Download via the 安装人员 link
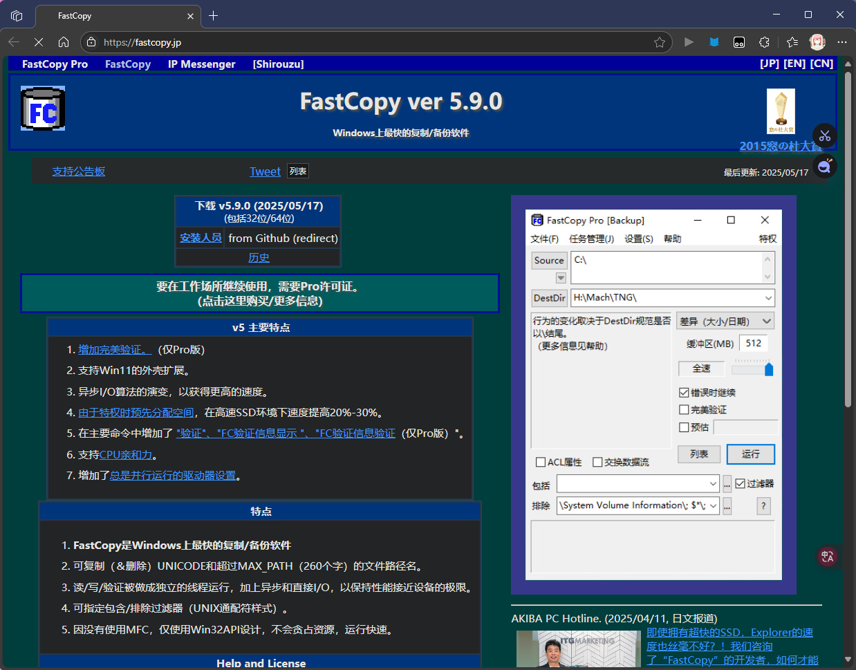856x670 pixels. (201, 238)
